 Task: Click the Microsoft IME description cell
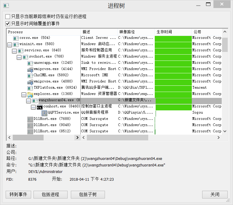pos(95,75)
